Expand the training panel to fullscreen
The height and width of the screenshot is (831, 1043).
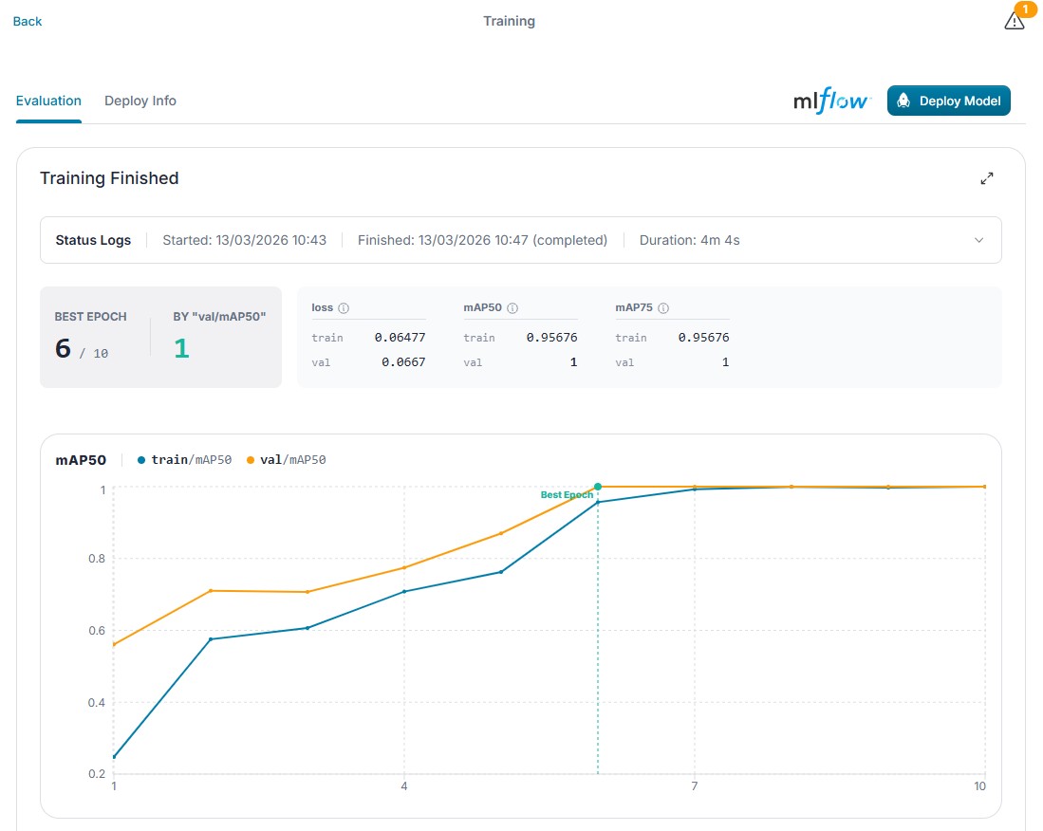point(986,178)
